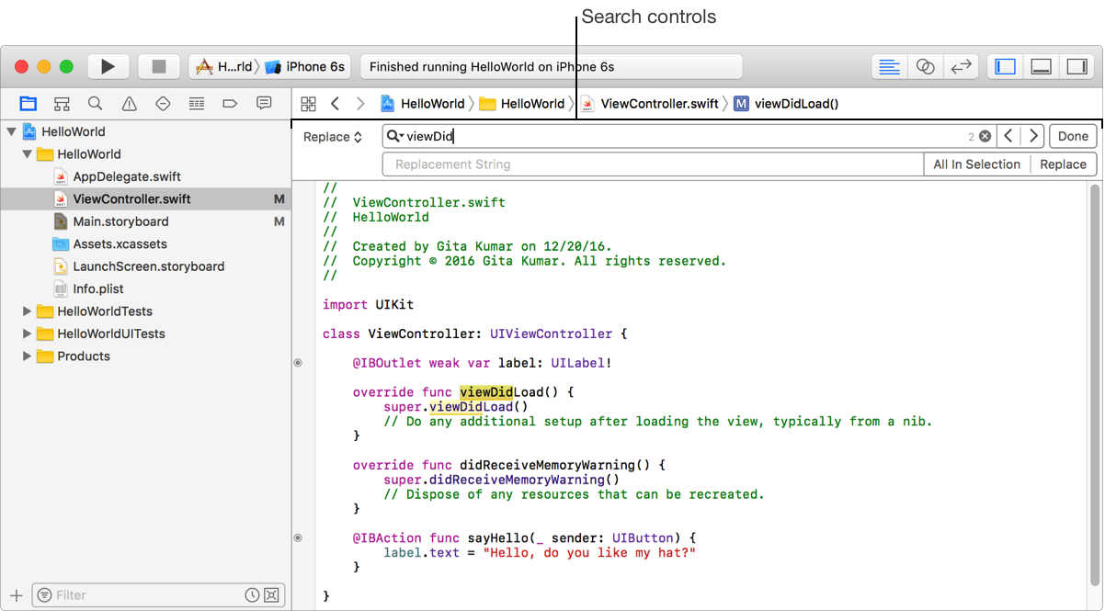Open the Related Items grid icon
Screen dimensions: 1105x611
[308, 104]
